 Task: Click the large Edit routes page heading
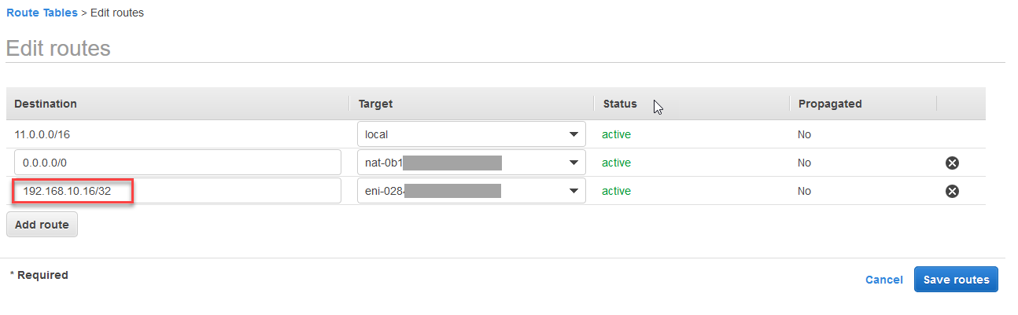coord(58,49)
